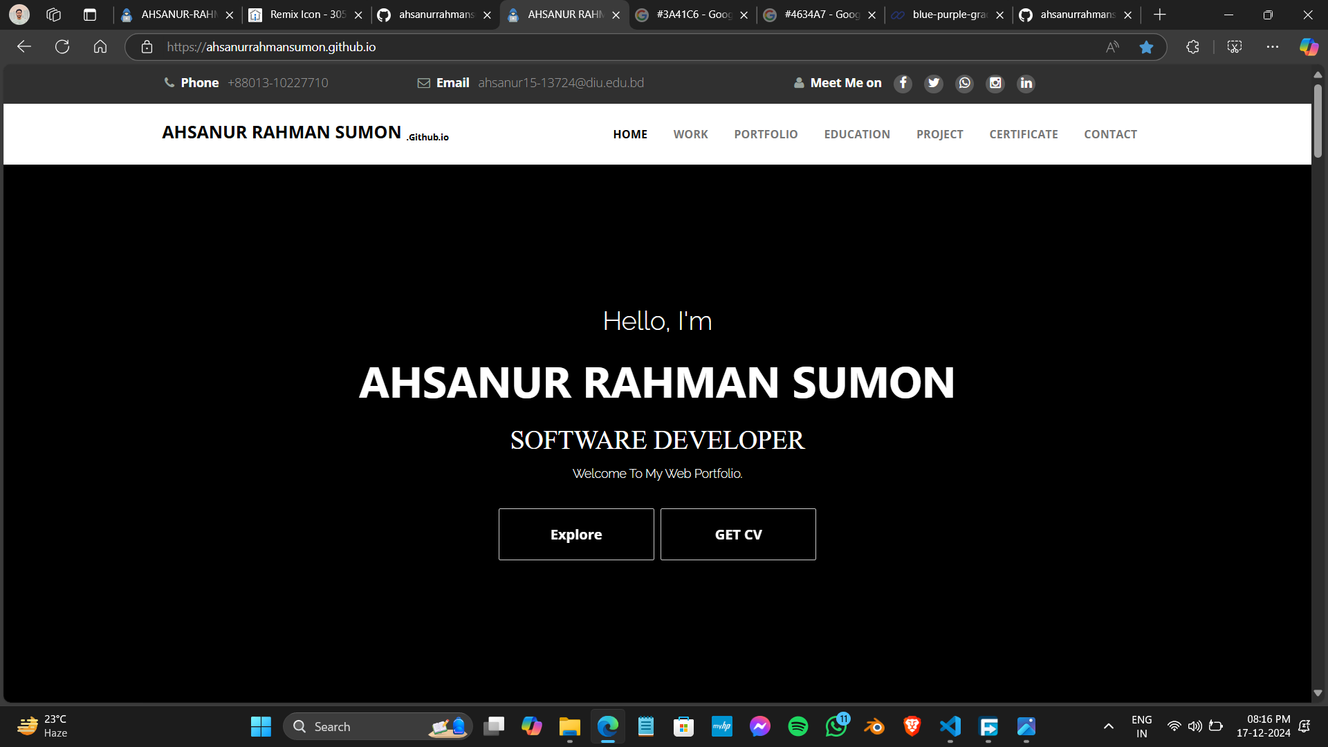Open WhatsApp from the taskbar
This screenshot has width=1328, height=747.
pyautogui.click(x=836, y=726)
